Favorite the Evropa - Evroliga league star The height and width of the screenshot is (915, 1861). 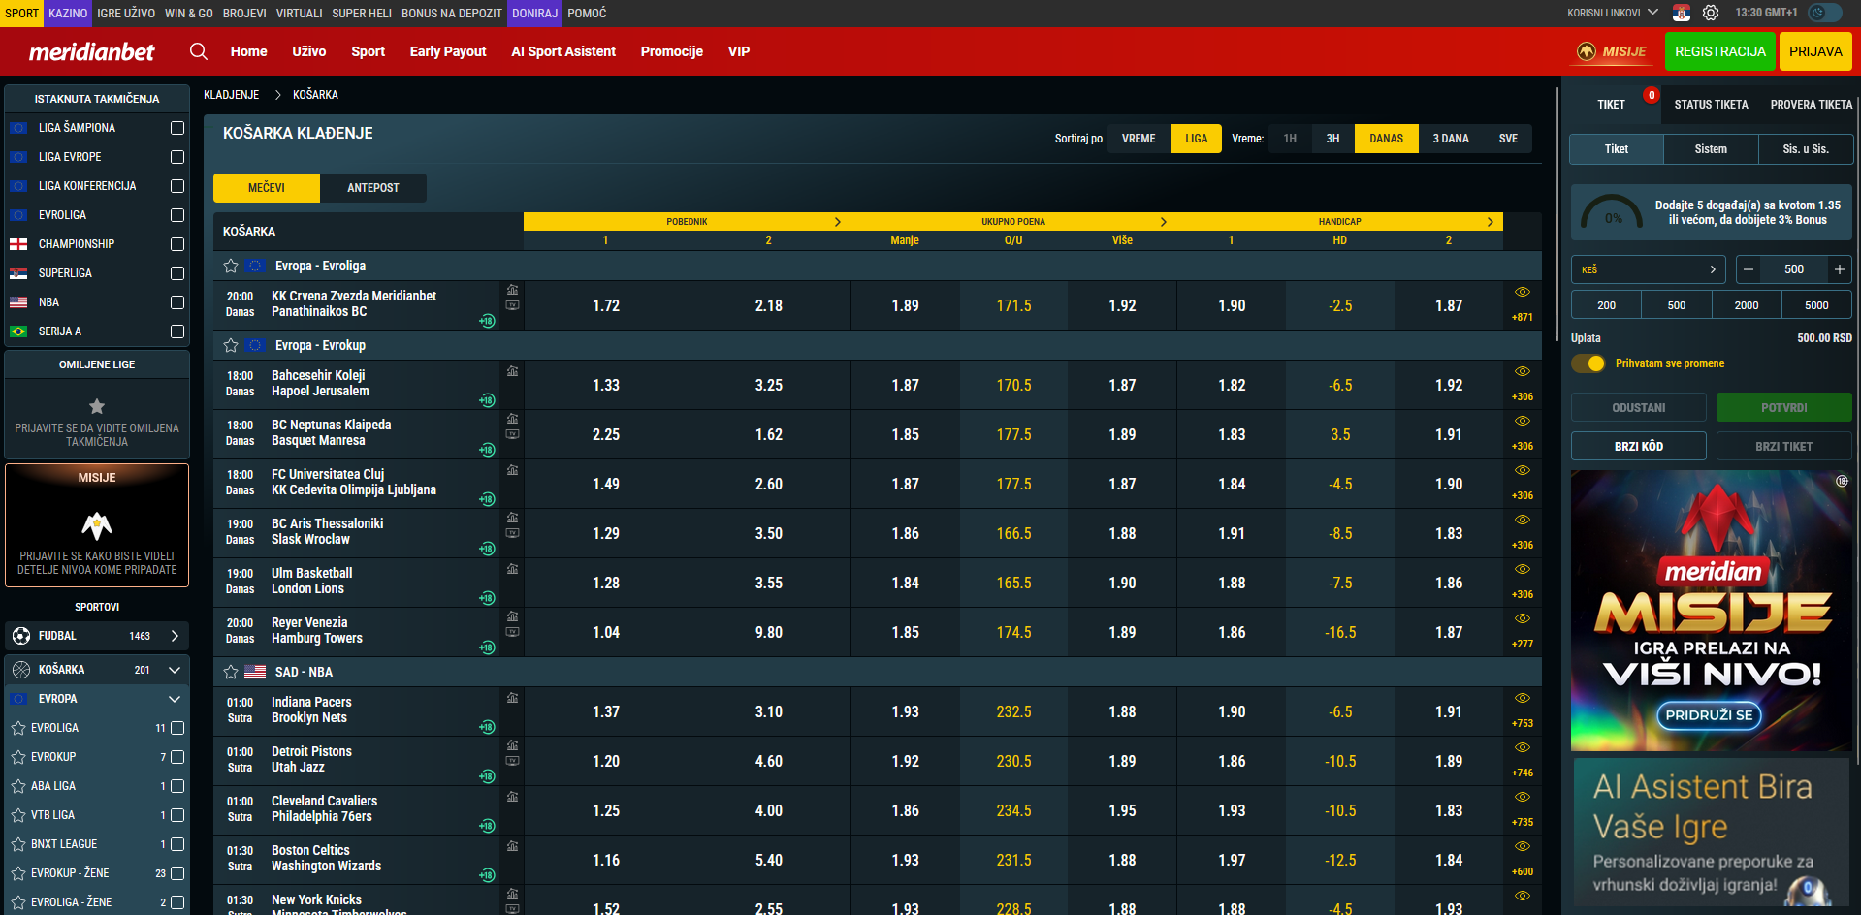[231, 266]
